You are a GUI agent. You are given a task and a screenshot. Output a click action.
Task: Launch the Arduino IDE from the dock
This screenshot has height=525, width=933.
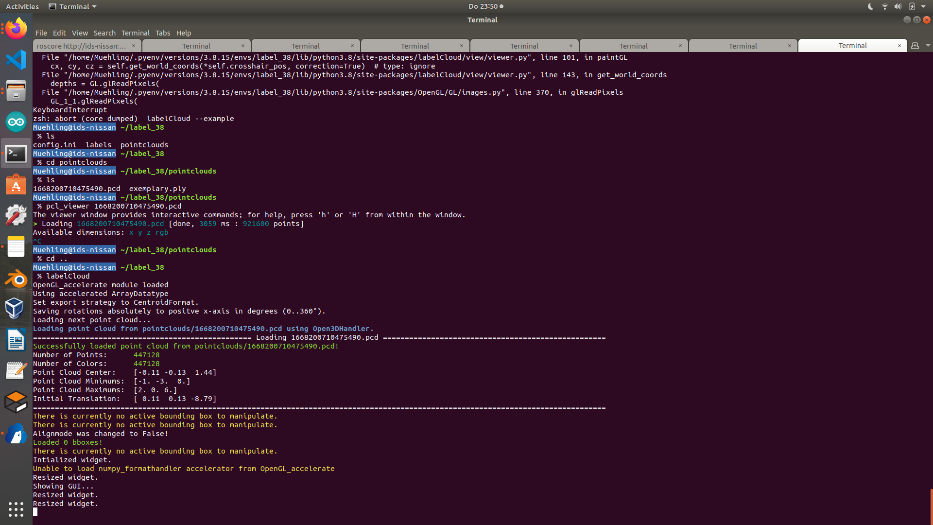pos(16,122)
